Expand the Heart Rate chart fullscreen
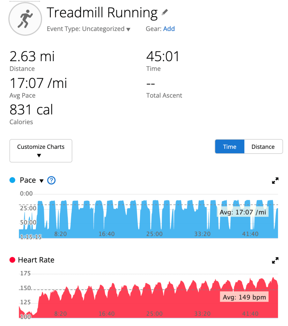 point(275,260)
